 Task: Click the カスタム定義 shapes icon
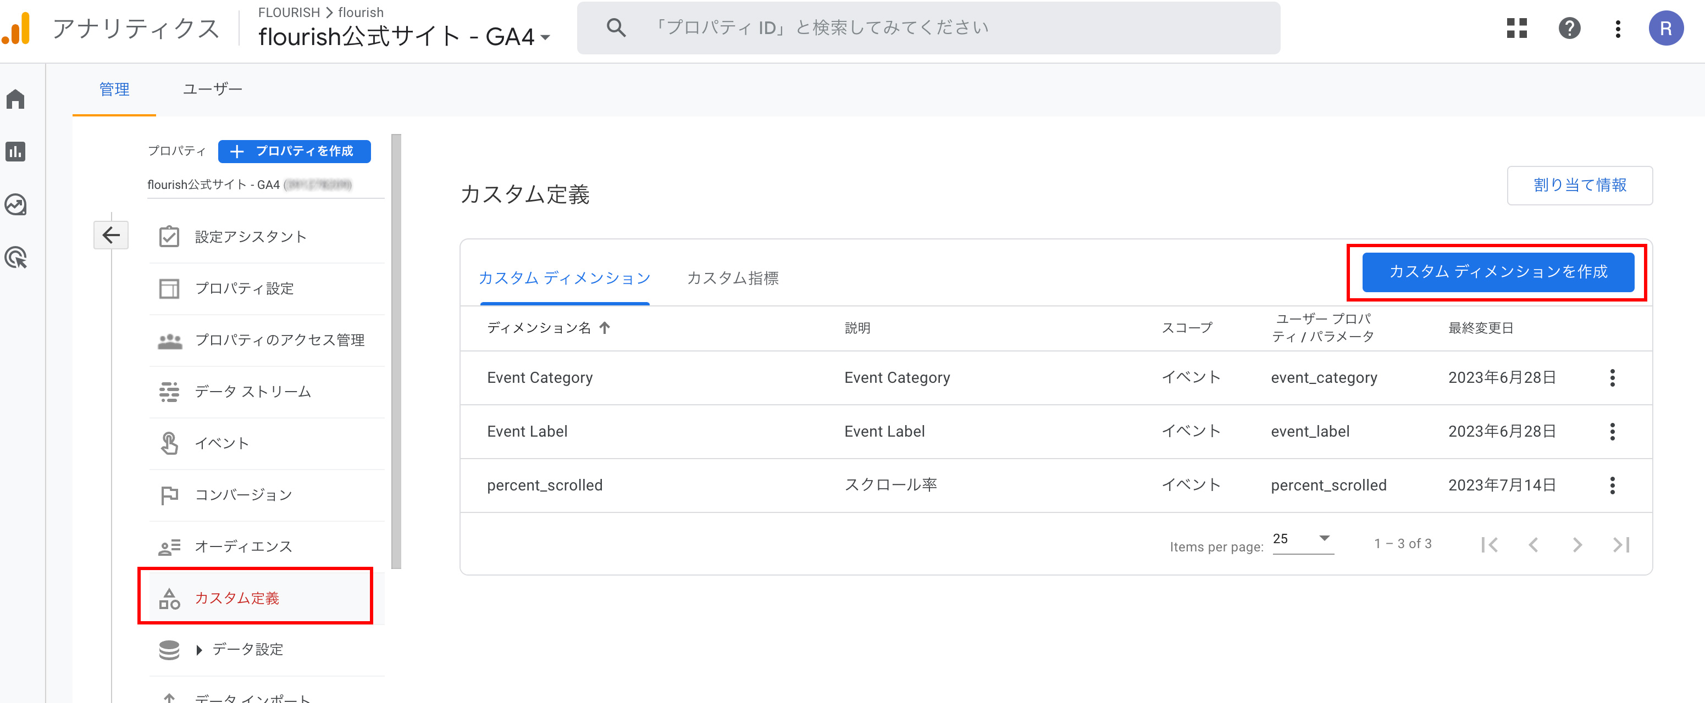169,599
